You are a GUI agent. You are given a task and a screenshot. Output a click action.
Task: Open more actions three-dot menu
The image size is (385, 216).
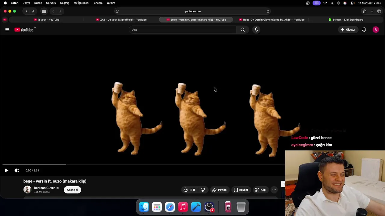pos(274,190)
